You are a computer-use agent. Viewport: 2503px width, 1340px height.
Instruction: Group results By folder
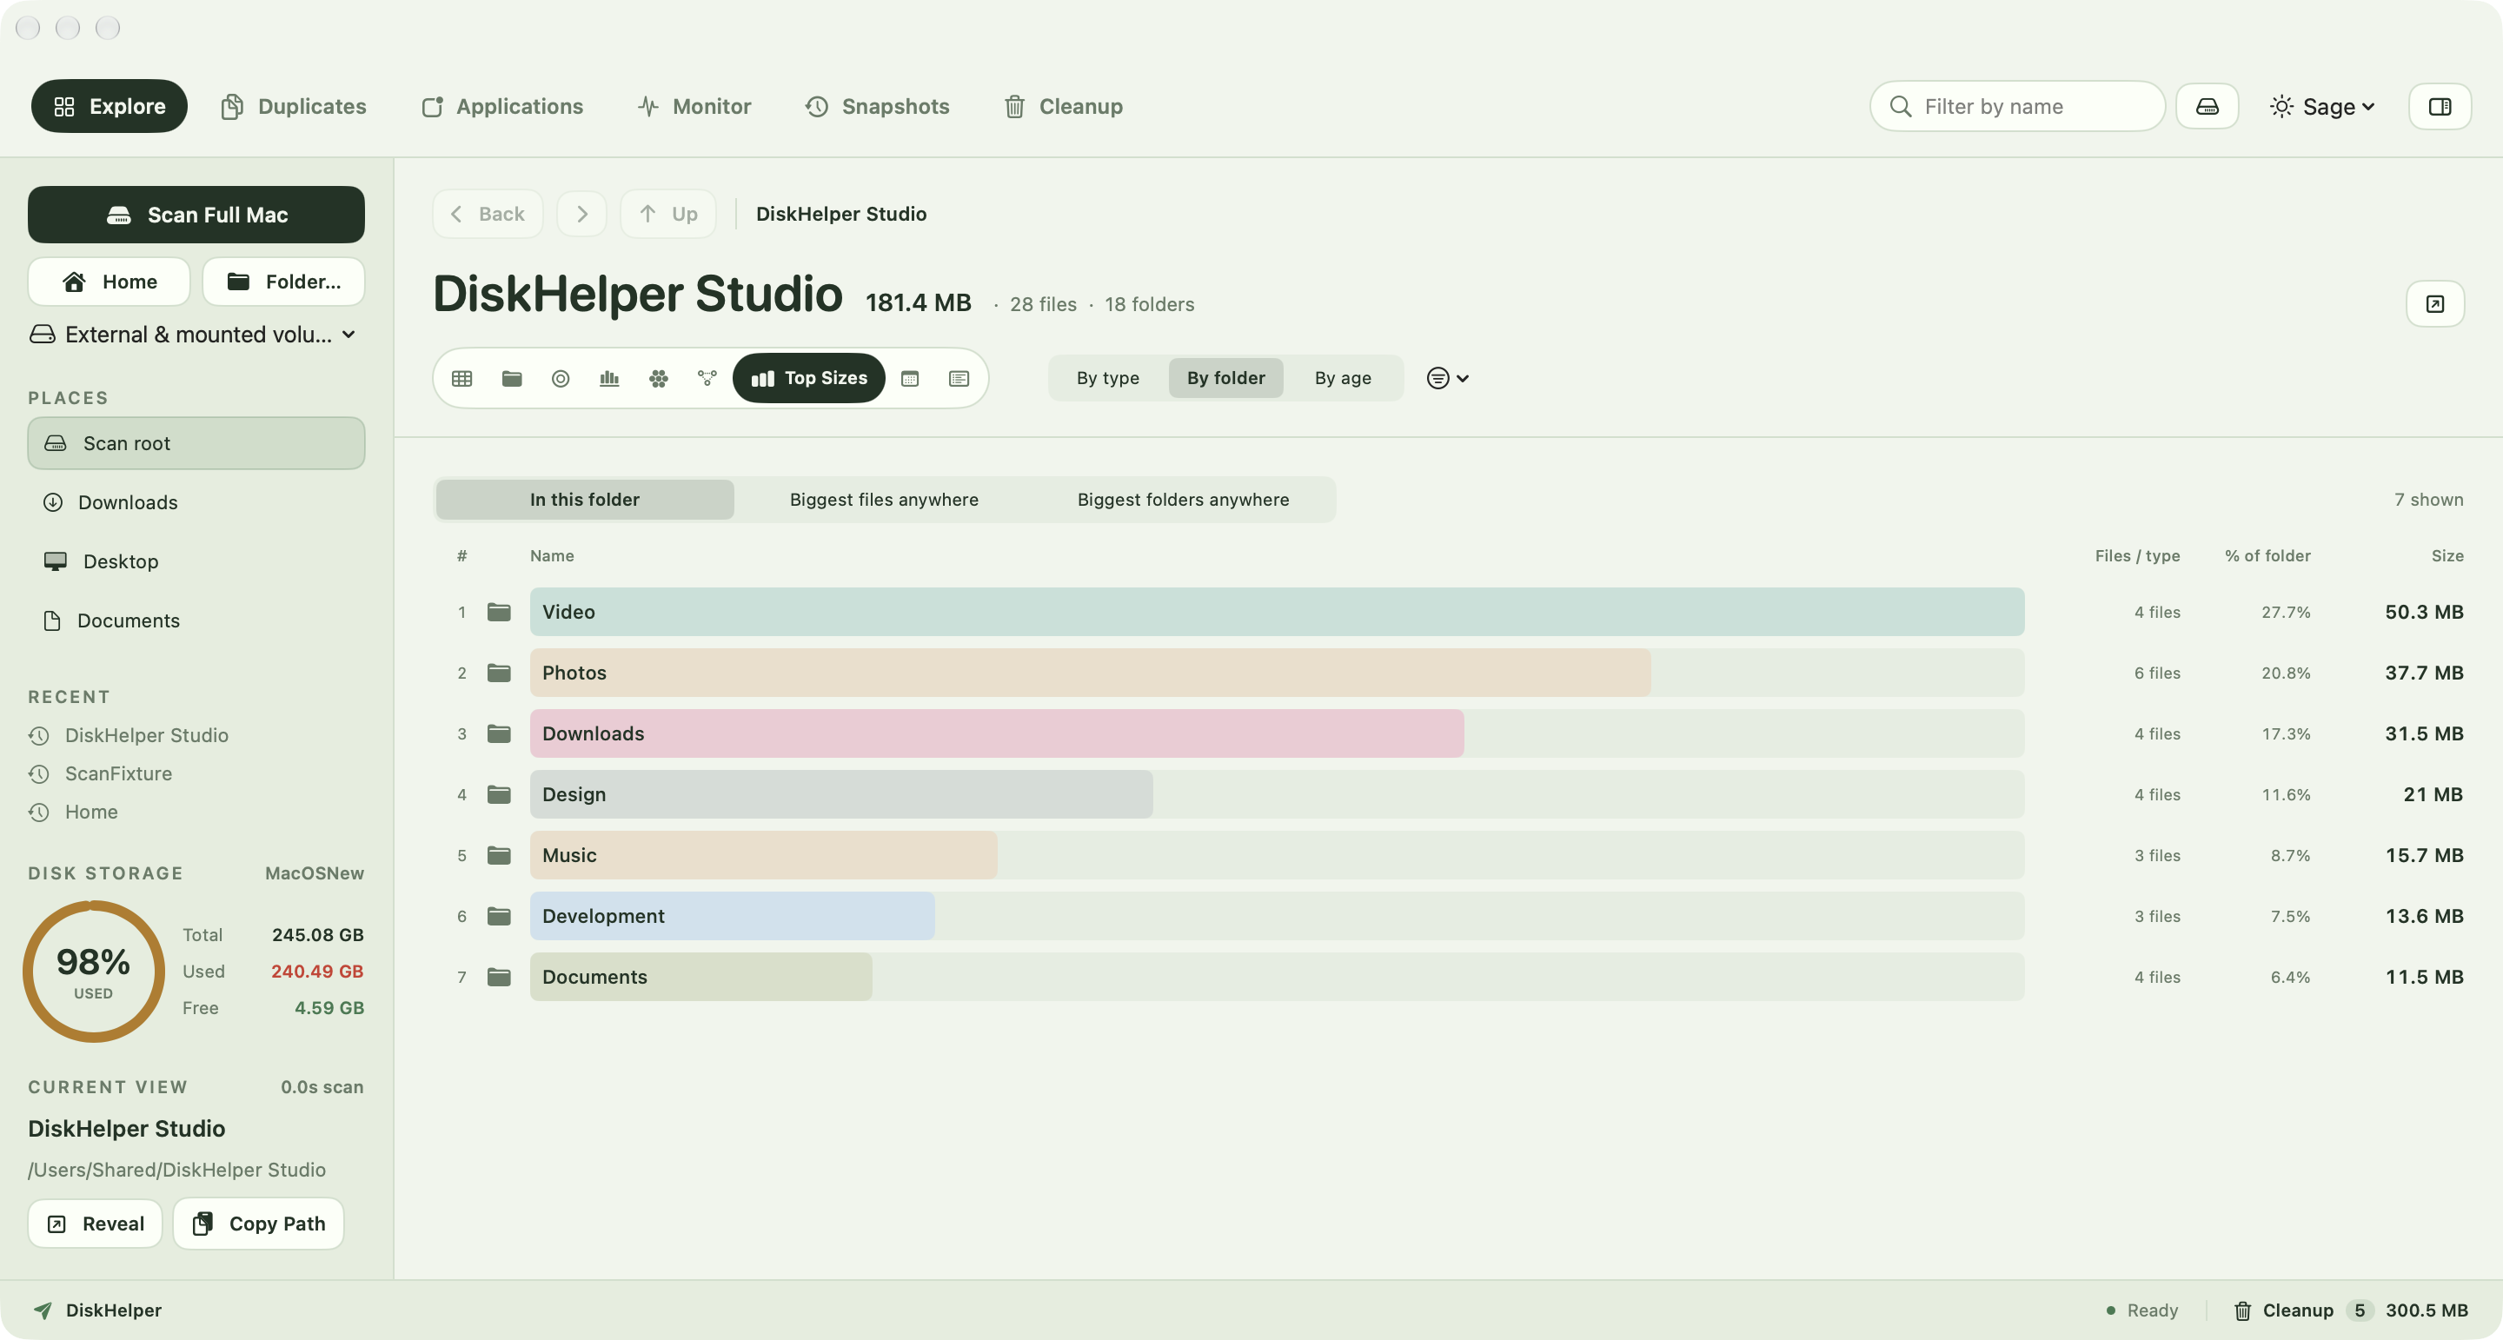[x=1225, y=378]
